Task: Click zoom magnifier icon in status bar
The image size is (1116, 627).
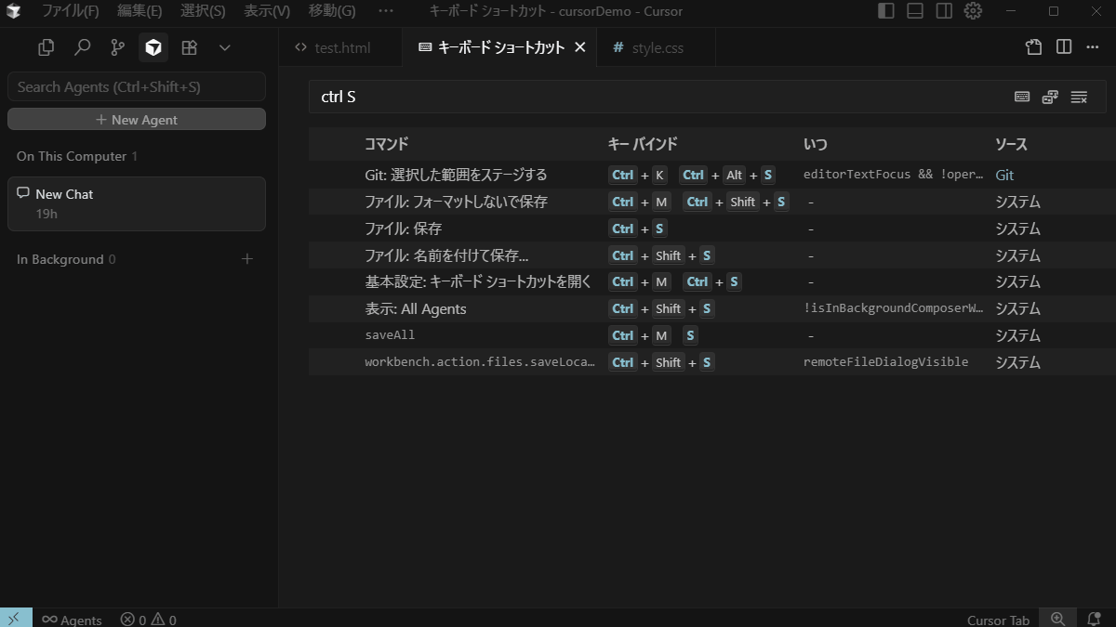Action: [x=1057, y=619]
